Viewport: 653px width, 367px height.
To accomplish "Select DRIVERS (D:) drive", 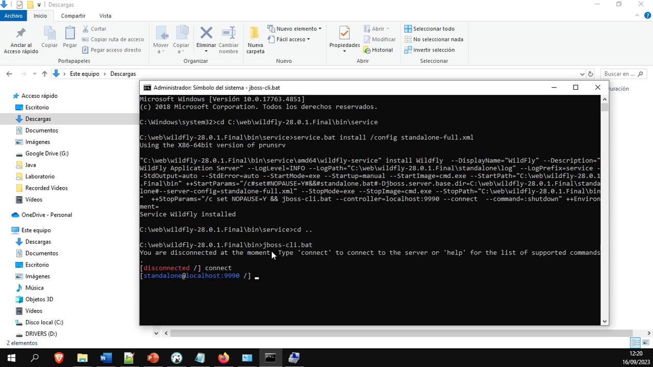I will (x=41, y=334).
